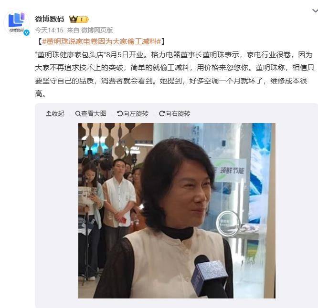Click the microphone in the photo

[210, 277]
